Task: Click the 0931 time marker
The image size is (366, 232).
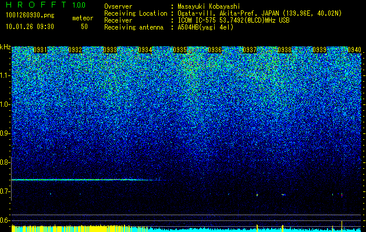Action: coord(40,50)
